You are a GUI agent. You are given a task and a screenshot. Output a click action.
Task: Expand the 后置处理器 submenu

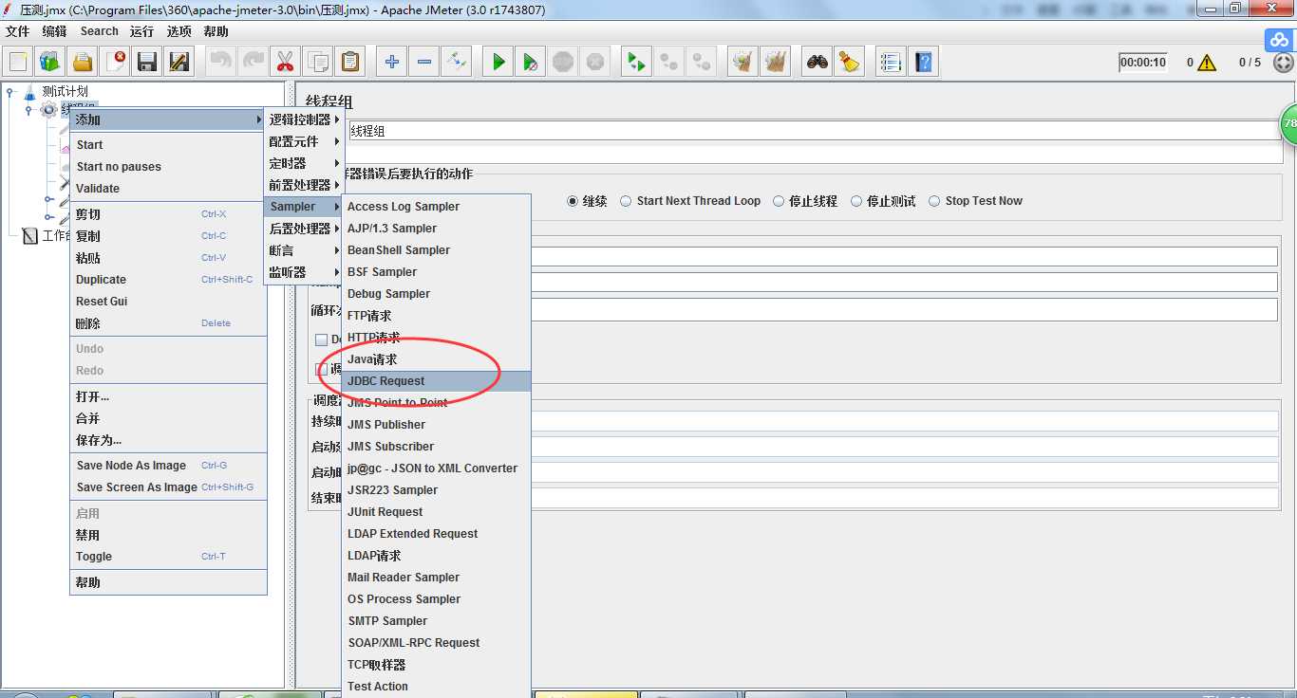point(304,229)
